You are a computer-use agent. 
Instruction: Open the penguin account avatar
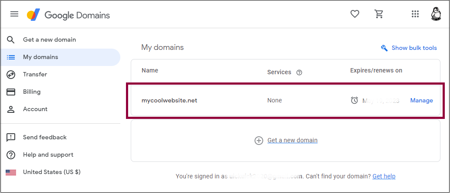pyautogui.click(x=436, y=14)
